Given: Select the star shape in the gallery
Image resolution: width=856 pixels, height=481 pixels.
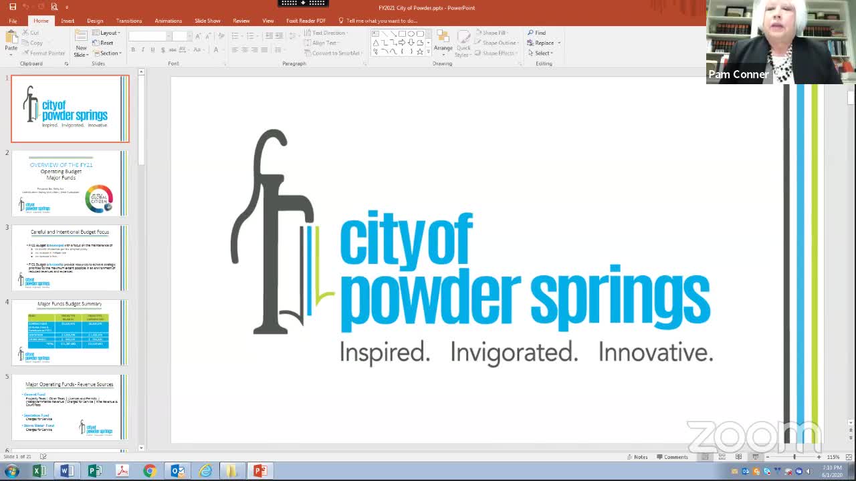Looking at the screenshot, I should click(419, 51).
